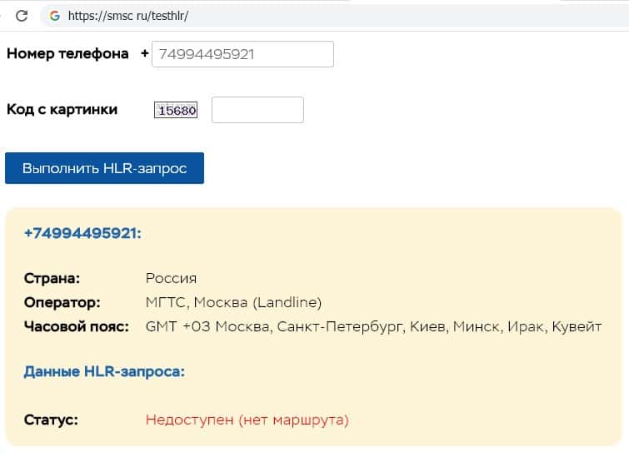Click the plus sign before phone field

(x=145, y=54)
